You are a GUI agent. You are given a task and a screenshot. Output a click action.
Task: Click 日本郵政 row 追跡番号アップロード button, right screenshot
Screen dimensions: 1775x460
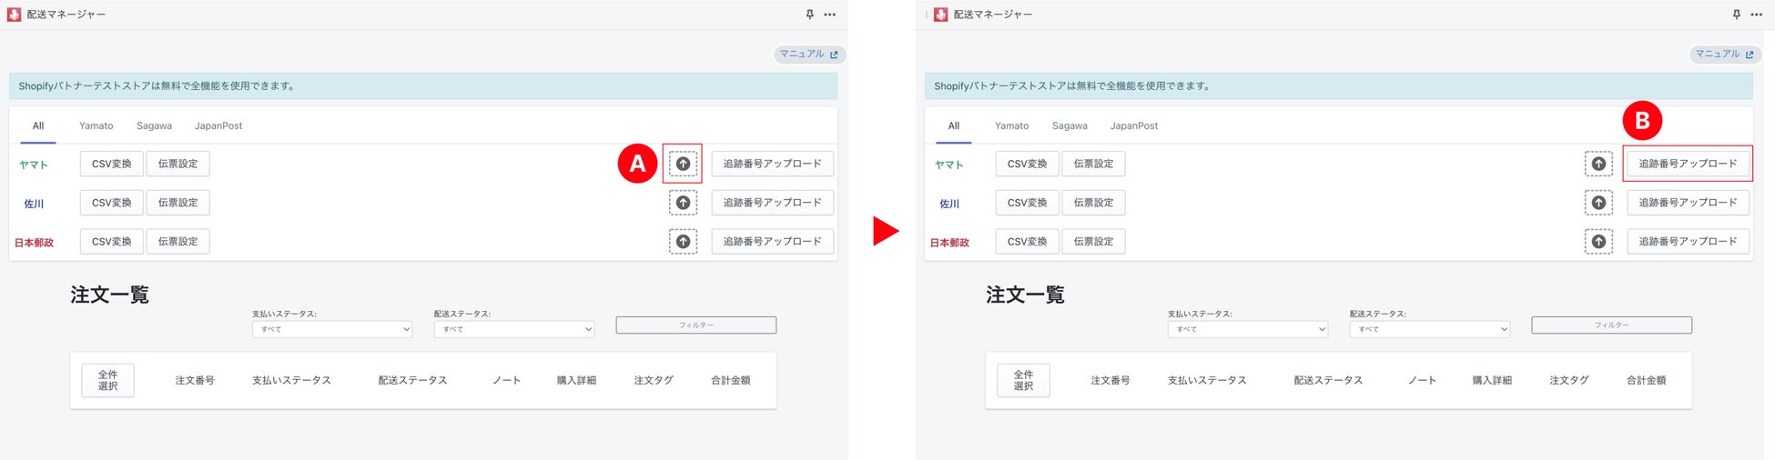[1689, 242]
